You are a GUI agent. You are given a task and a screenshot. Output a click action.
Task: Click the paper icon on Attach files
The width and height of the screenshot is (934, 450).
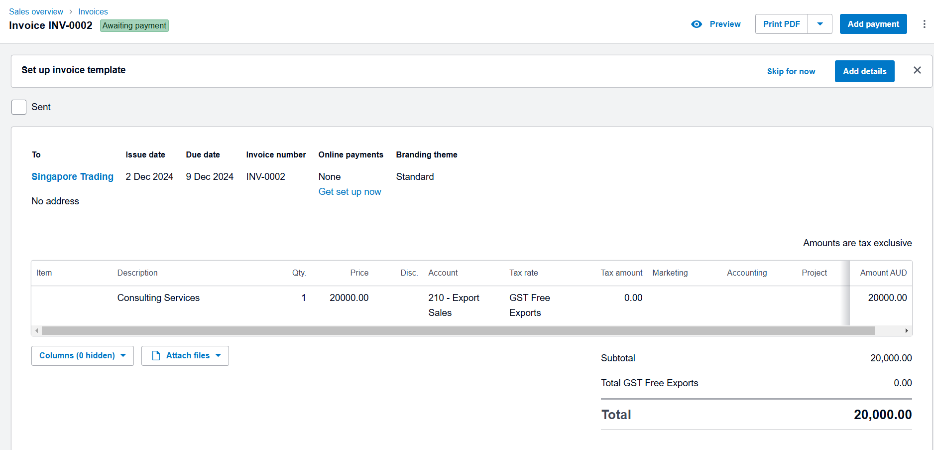click(x=156, y=356)
